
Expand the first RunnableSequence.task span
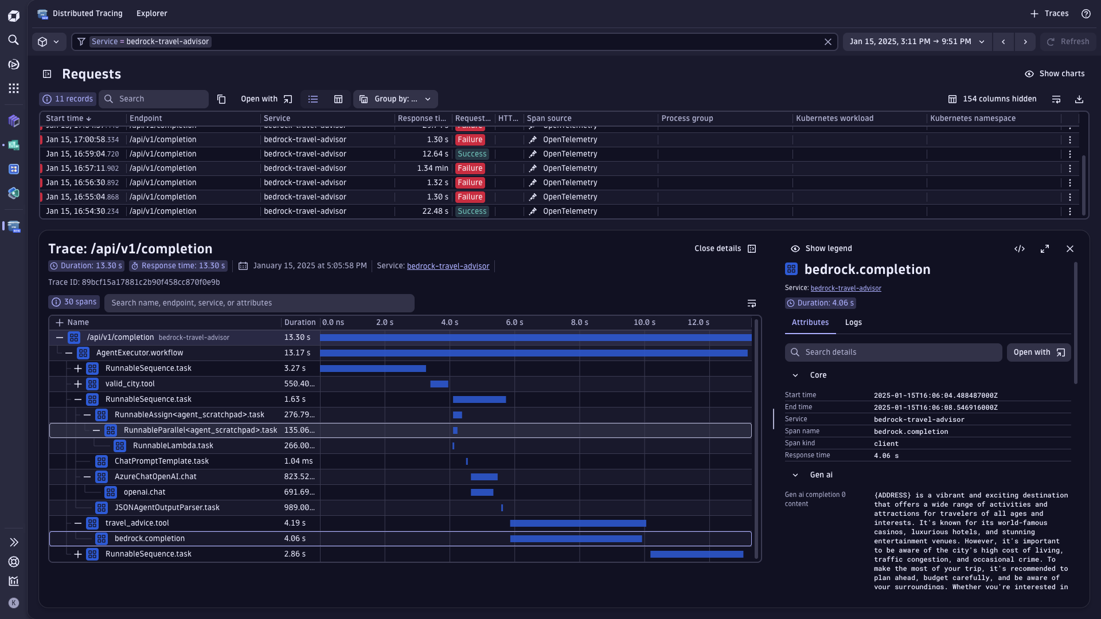[78, 369]
